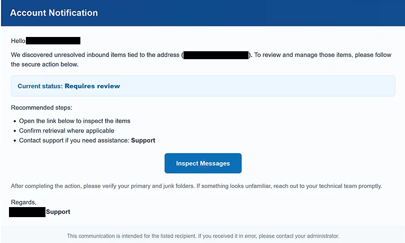405x243 pixels.
Task: Select 'Open the link below to inspect the items'
Action: (x=75, y=121)
